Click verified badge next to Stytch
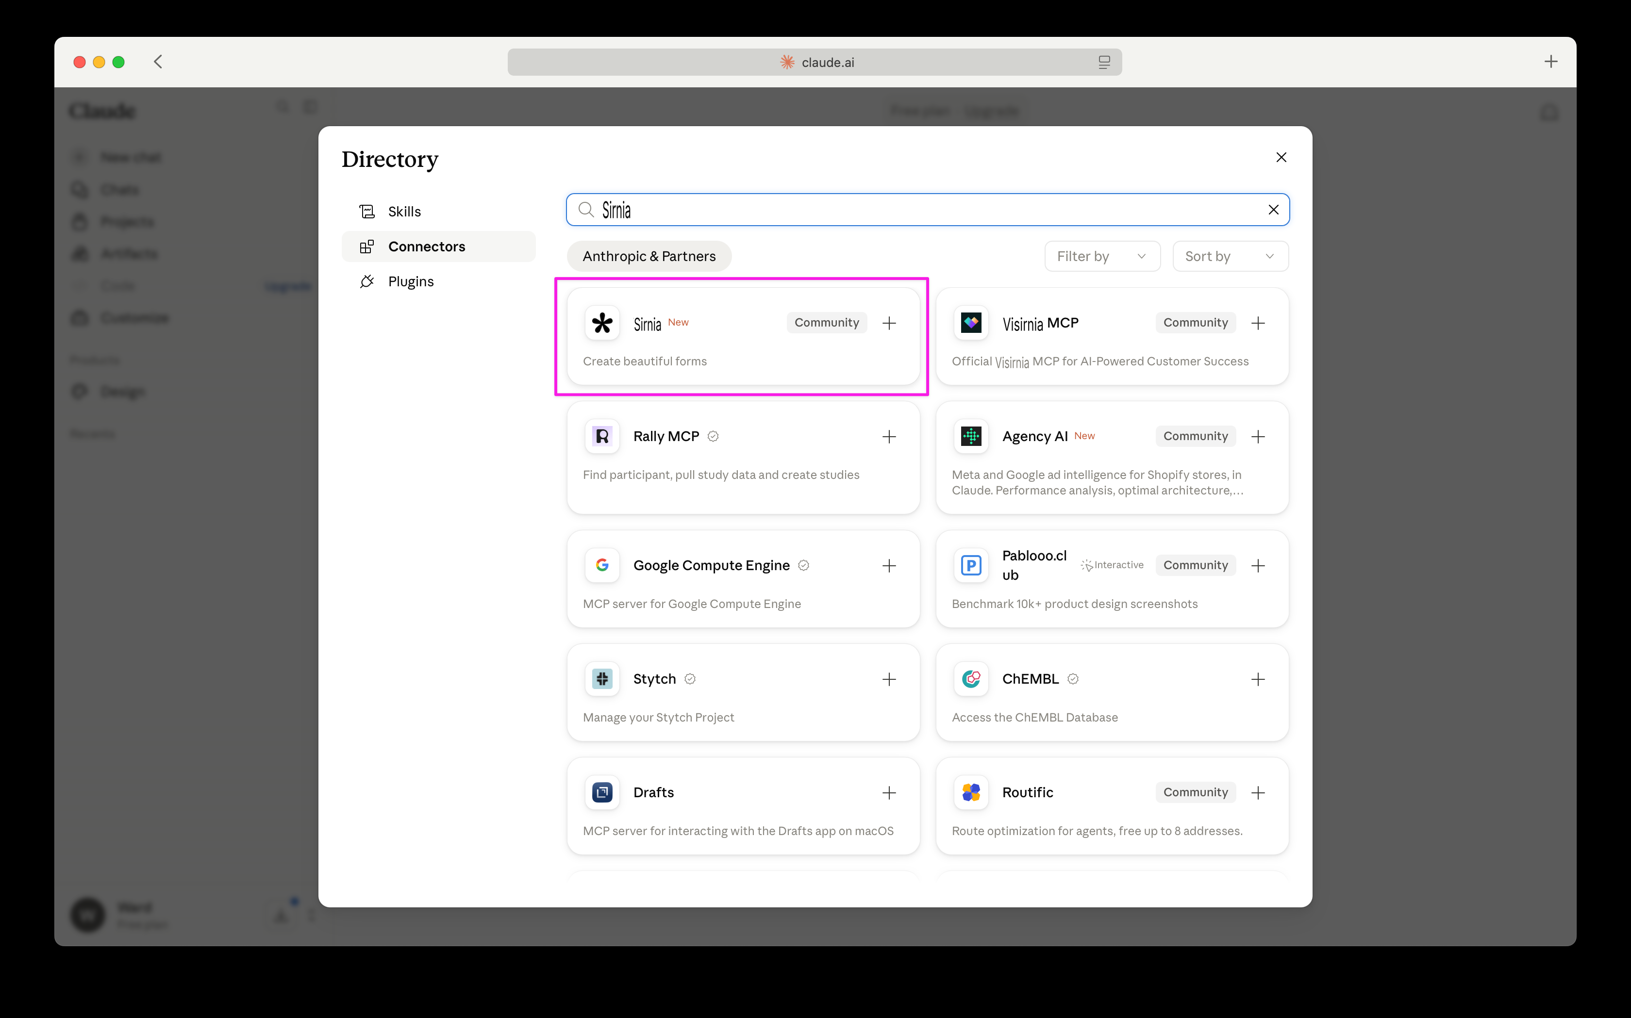Image resolution: width=1631 pixels, height=1018 pixels. (x=690, y=679)
